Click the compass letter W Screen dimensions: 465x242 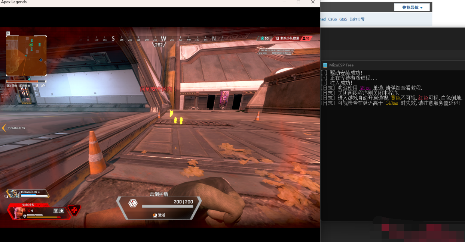click(x=163, y=38)
